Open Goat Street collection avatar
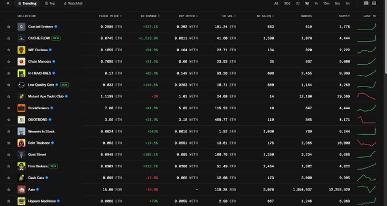Screen dimensions: 387x206 22,155
